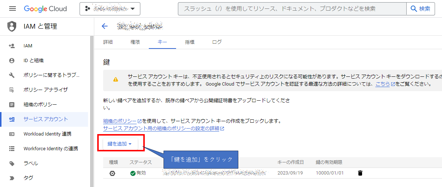442x187 pixels.
Task: Switch to the 詳細 tab
Action: pyautogui.click(x=108, y=42)
